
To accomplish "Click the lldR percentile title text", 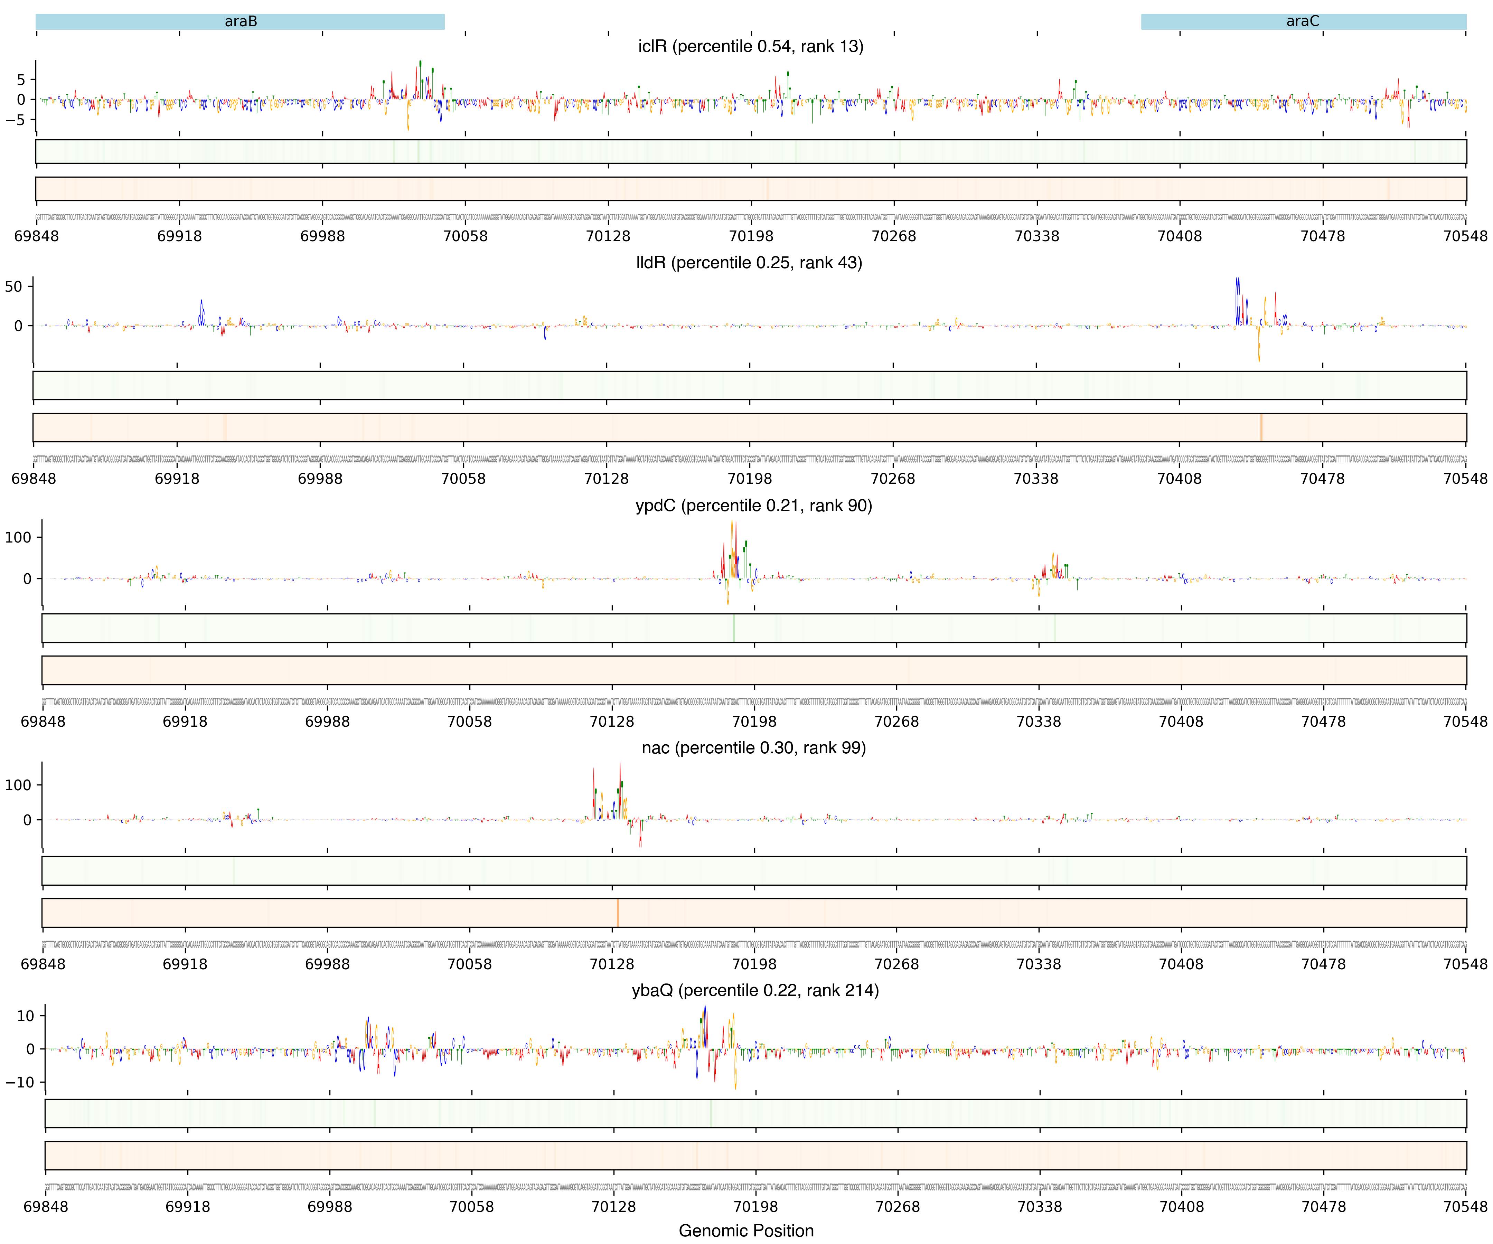I will pyautogui.click(x=749, y=263).
